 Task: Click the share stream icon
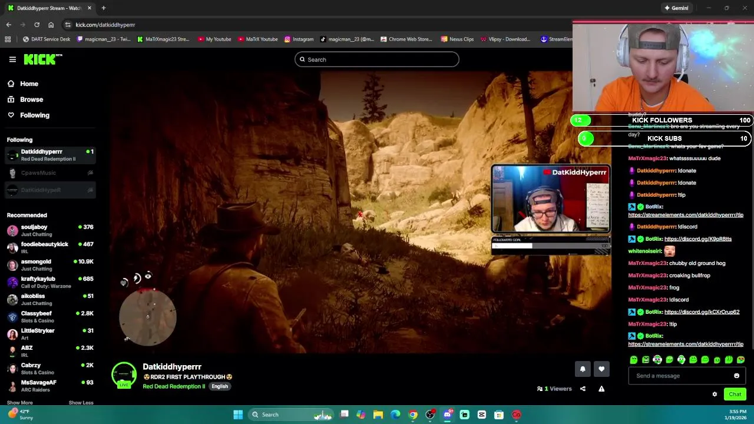click(583, 389)
